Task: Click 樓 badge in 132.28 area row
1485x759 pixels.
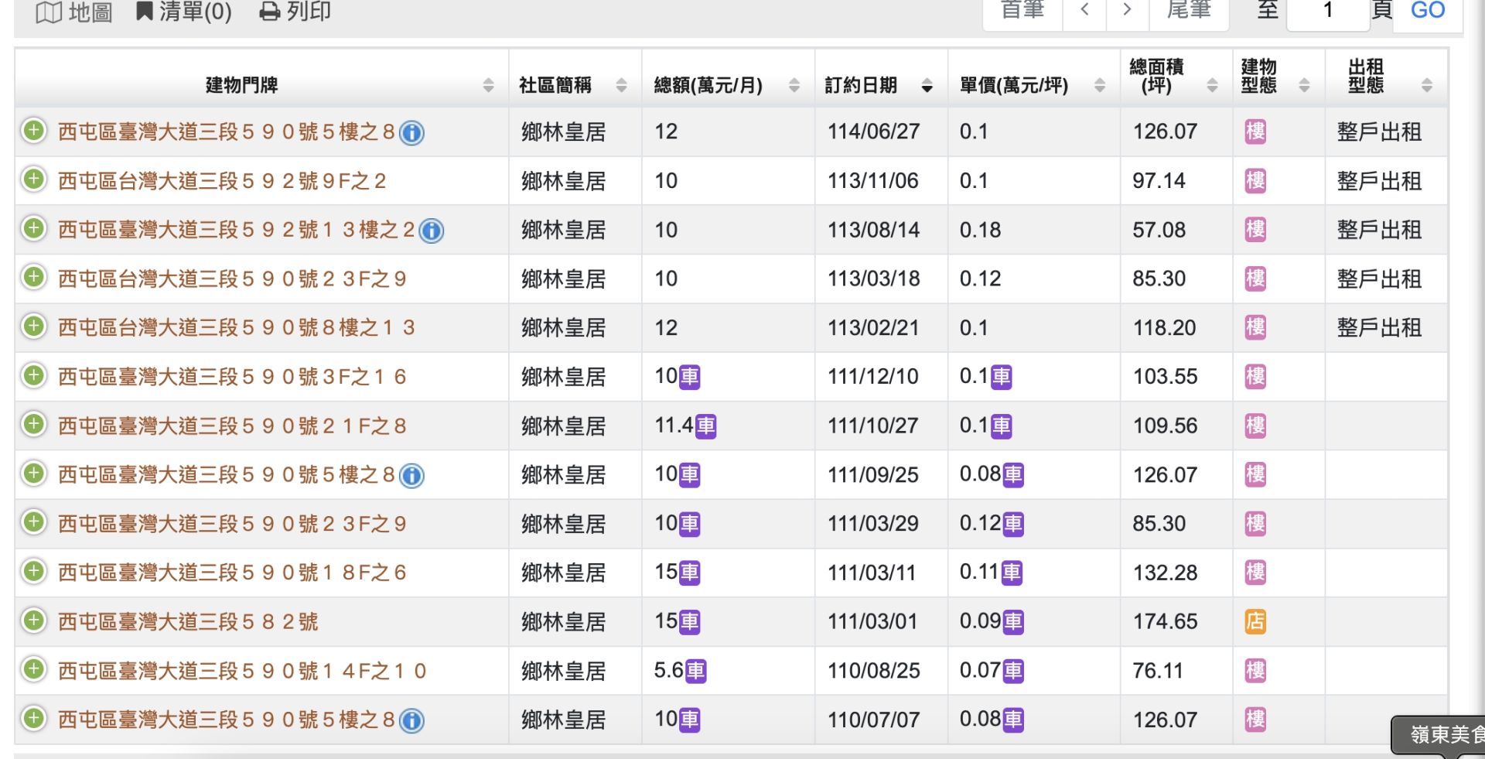Action: coord(1255,573)
